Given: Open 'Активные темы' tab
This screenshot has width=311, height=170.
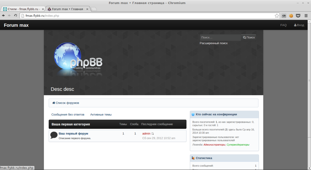Looking at the screenshot, I should [101, 114].
